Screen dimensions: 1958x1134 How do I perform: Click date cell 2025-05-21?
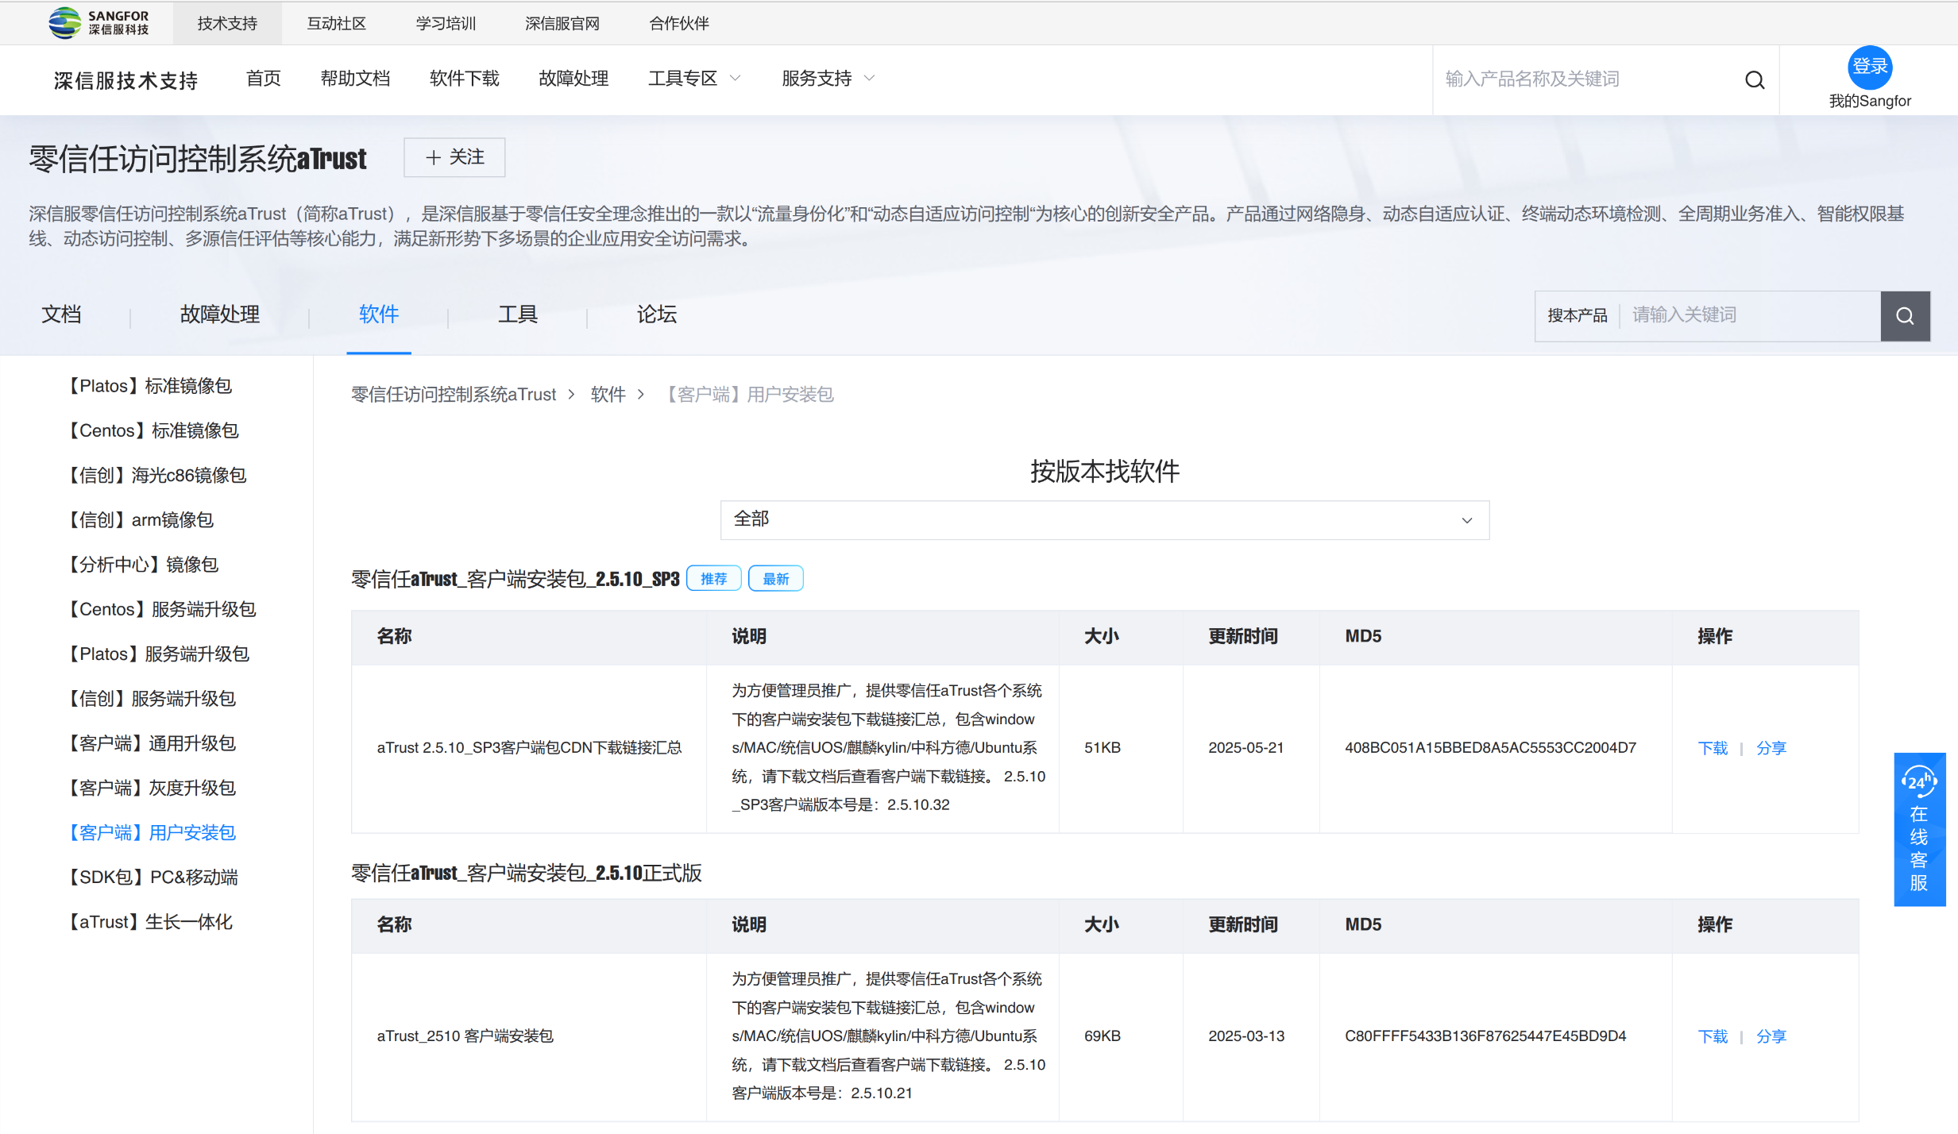click(1245, 748)
